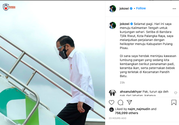Open ahsanulakhyar commenter profile link
Viewport: 179px width, 125px height.
[x=131, y=92]
